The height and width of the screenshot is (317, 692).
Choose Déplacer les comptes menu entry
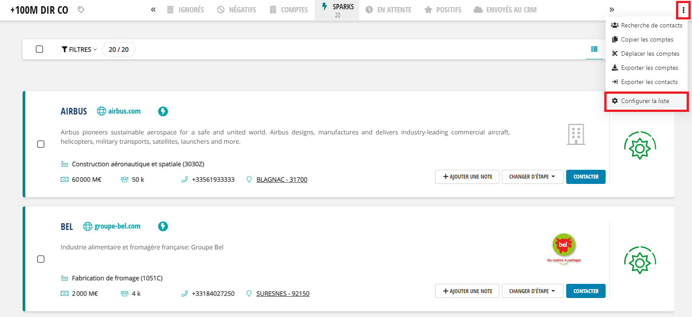coord(646,53)
